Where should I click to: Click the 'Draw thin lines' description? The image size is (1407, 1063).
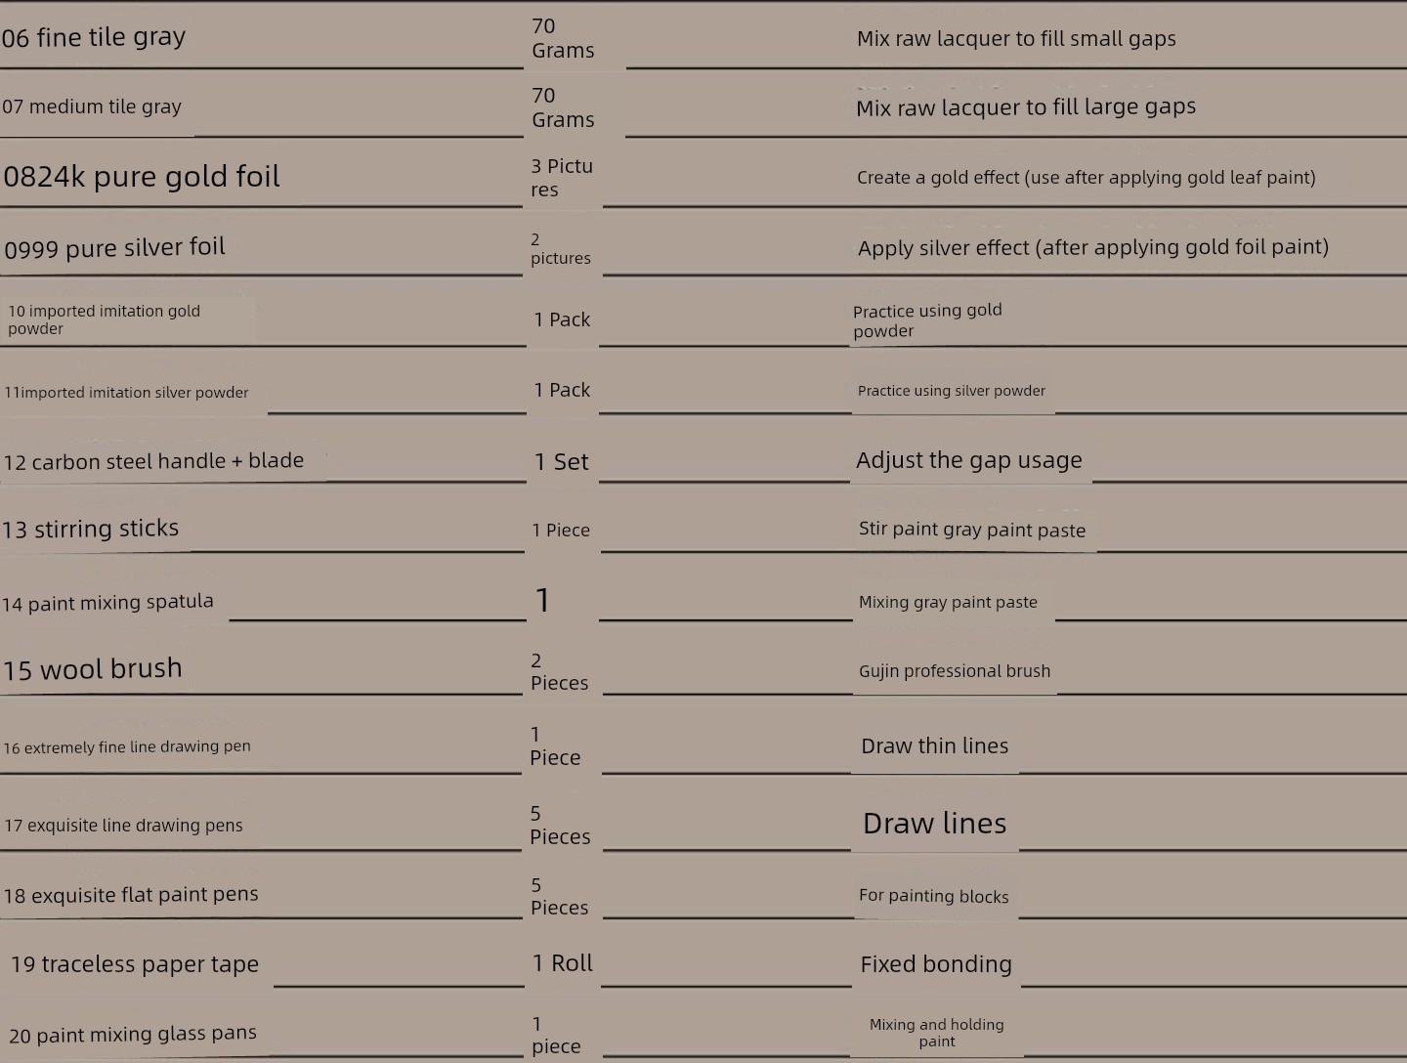pyautogui.click(x=935, y=746)
